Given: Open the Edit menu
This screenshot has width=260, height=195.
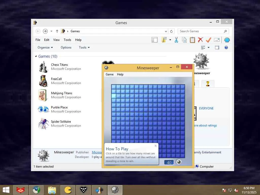Looking at the screenshot, I should coord(47,40).
